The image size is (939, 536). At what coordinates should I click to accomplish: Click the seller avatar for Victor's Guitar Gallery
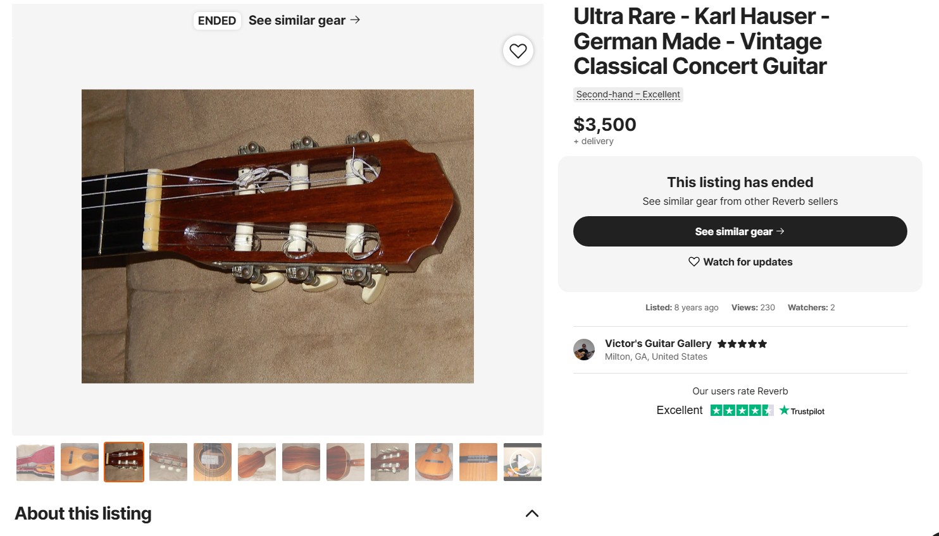(x=584, y=350)
